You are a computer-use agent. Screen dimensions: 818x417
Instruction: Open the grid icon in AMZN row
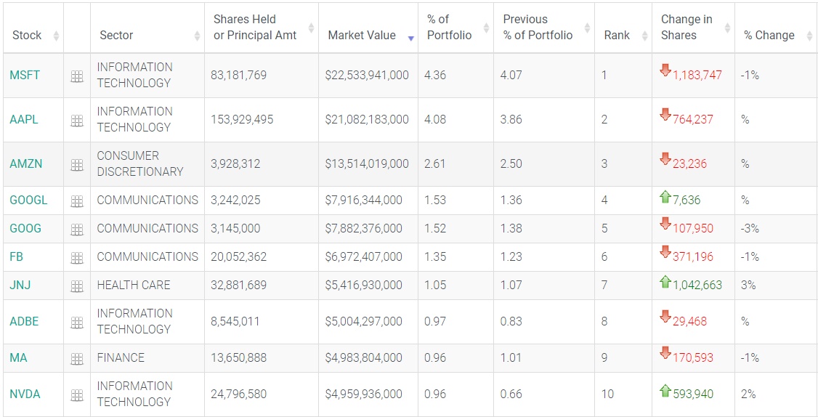click(x=77, y=165)
